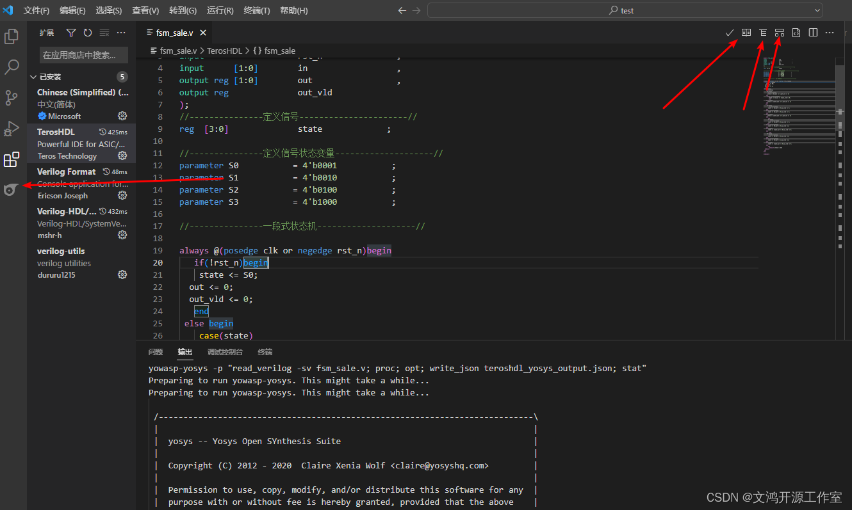Refresh the extensions list

click(88, 33)
